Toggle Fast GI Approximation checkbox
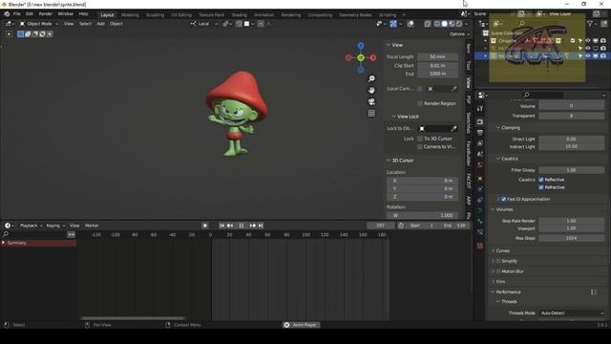This screenshot has width=611, height=344. (503, 200)
